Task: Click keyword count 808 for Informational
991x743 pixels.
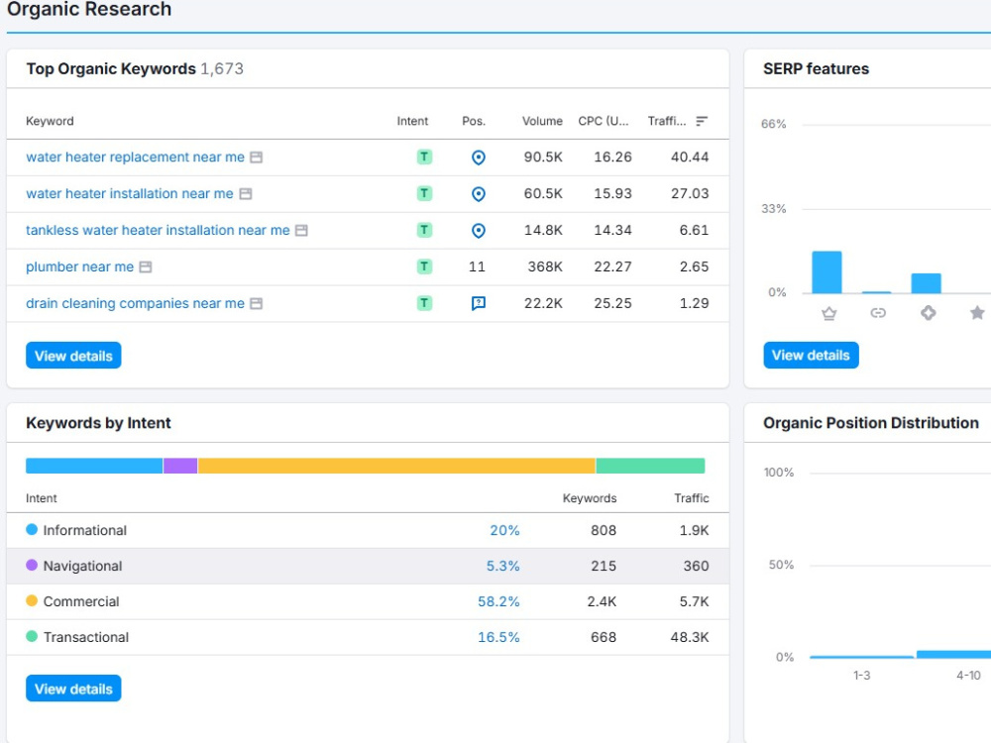Action: point(603,530)
